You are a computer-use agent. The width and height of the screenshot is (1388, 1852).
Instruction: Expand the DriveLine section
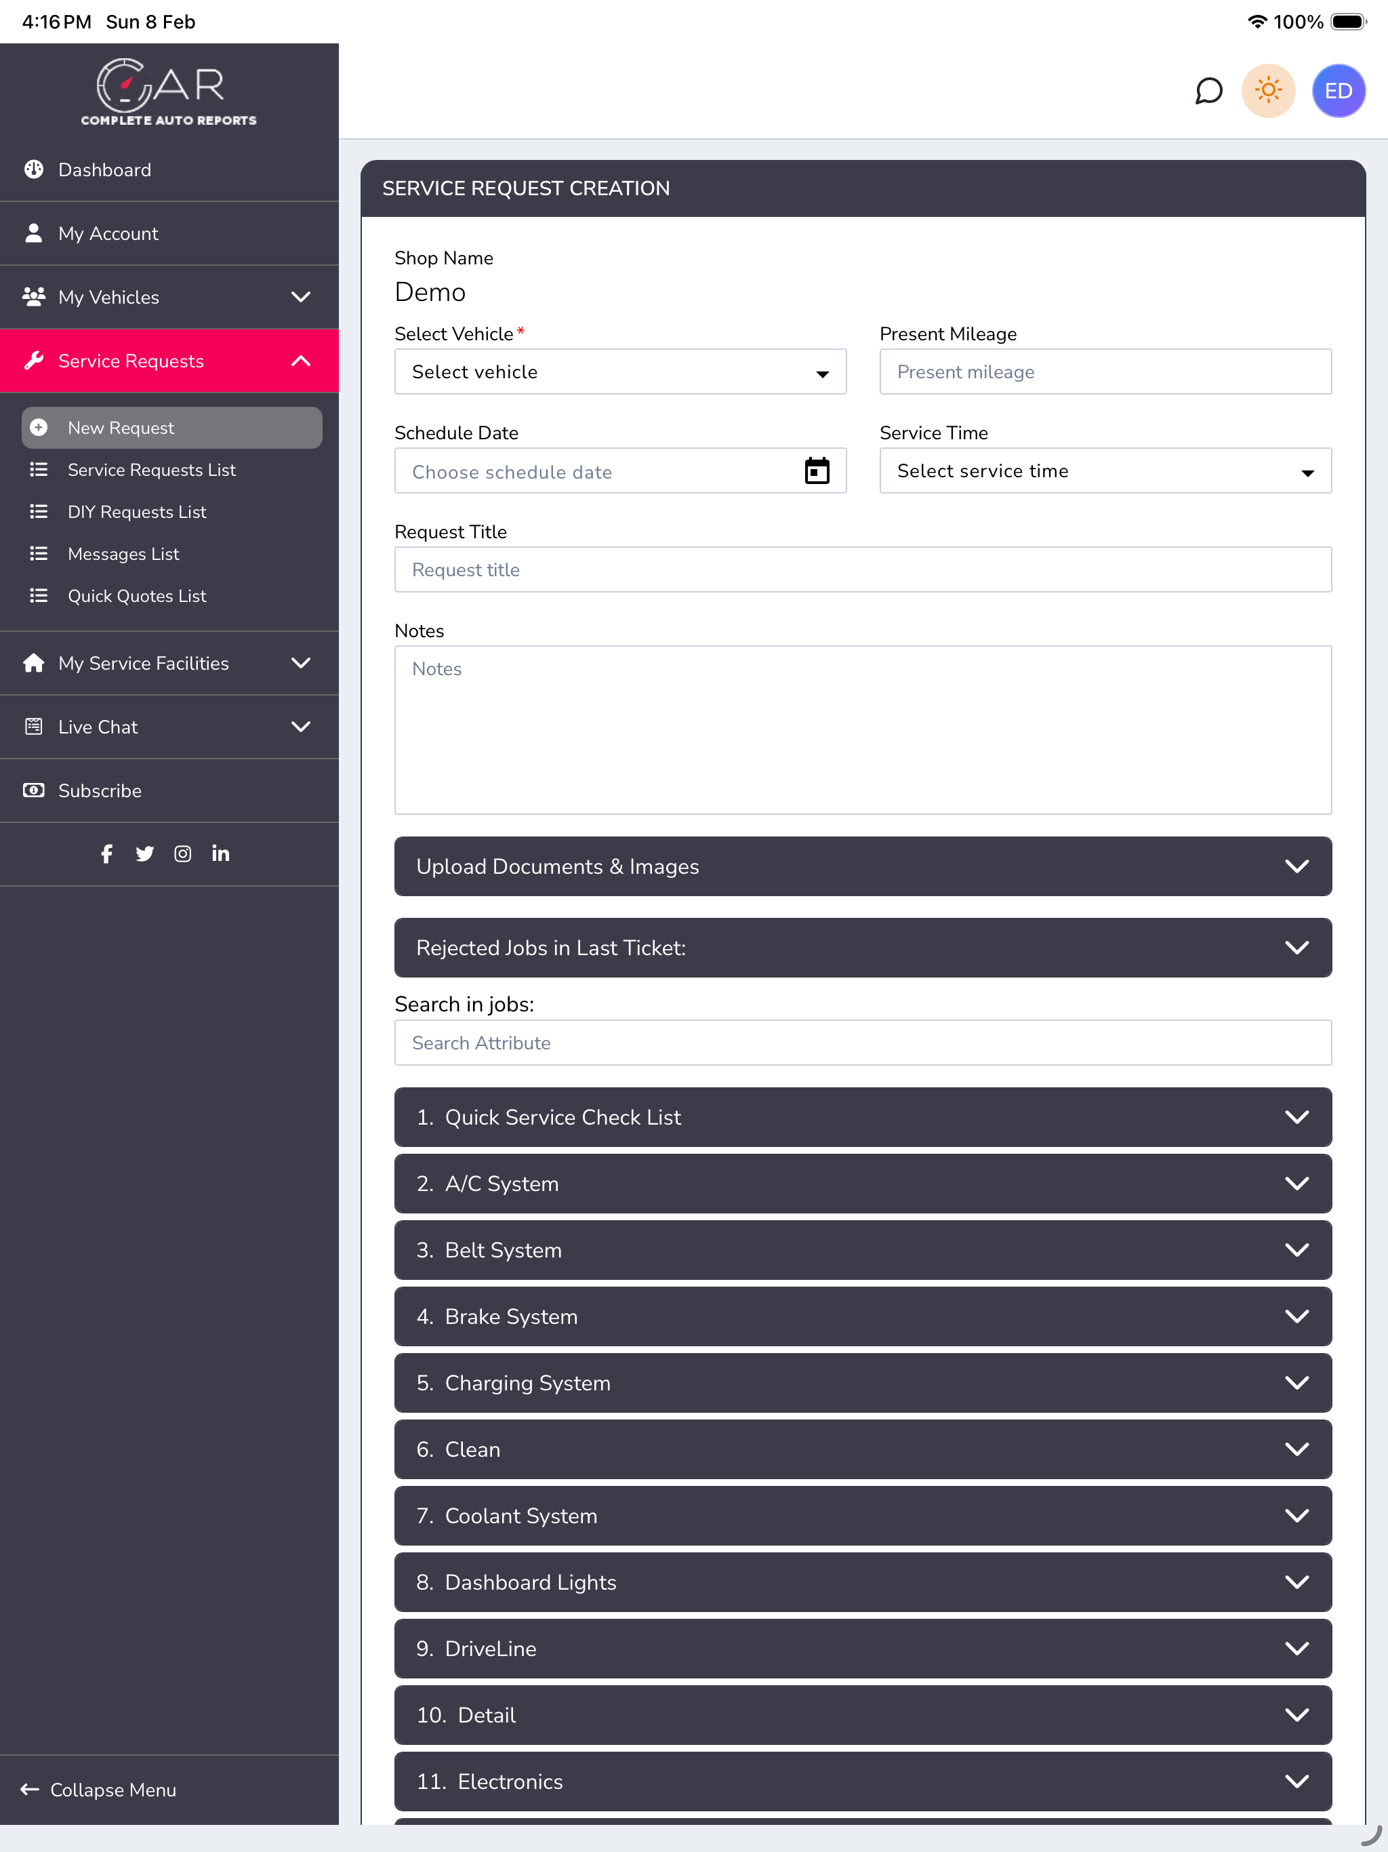(863, 1649)
